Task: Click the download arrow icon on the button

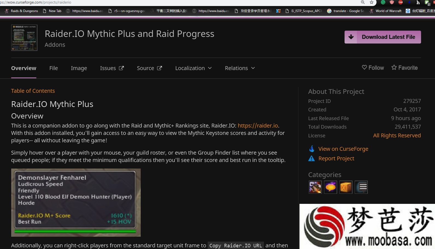Action: [351, 37]
